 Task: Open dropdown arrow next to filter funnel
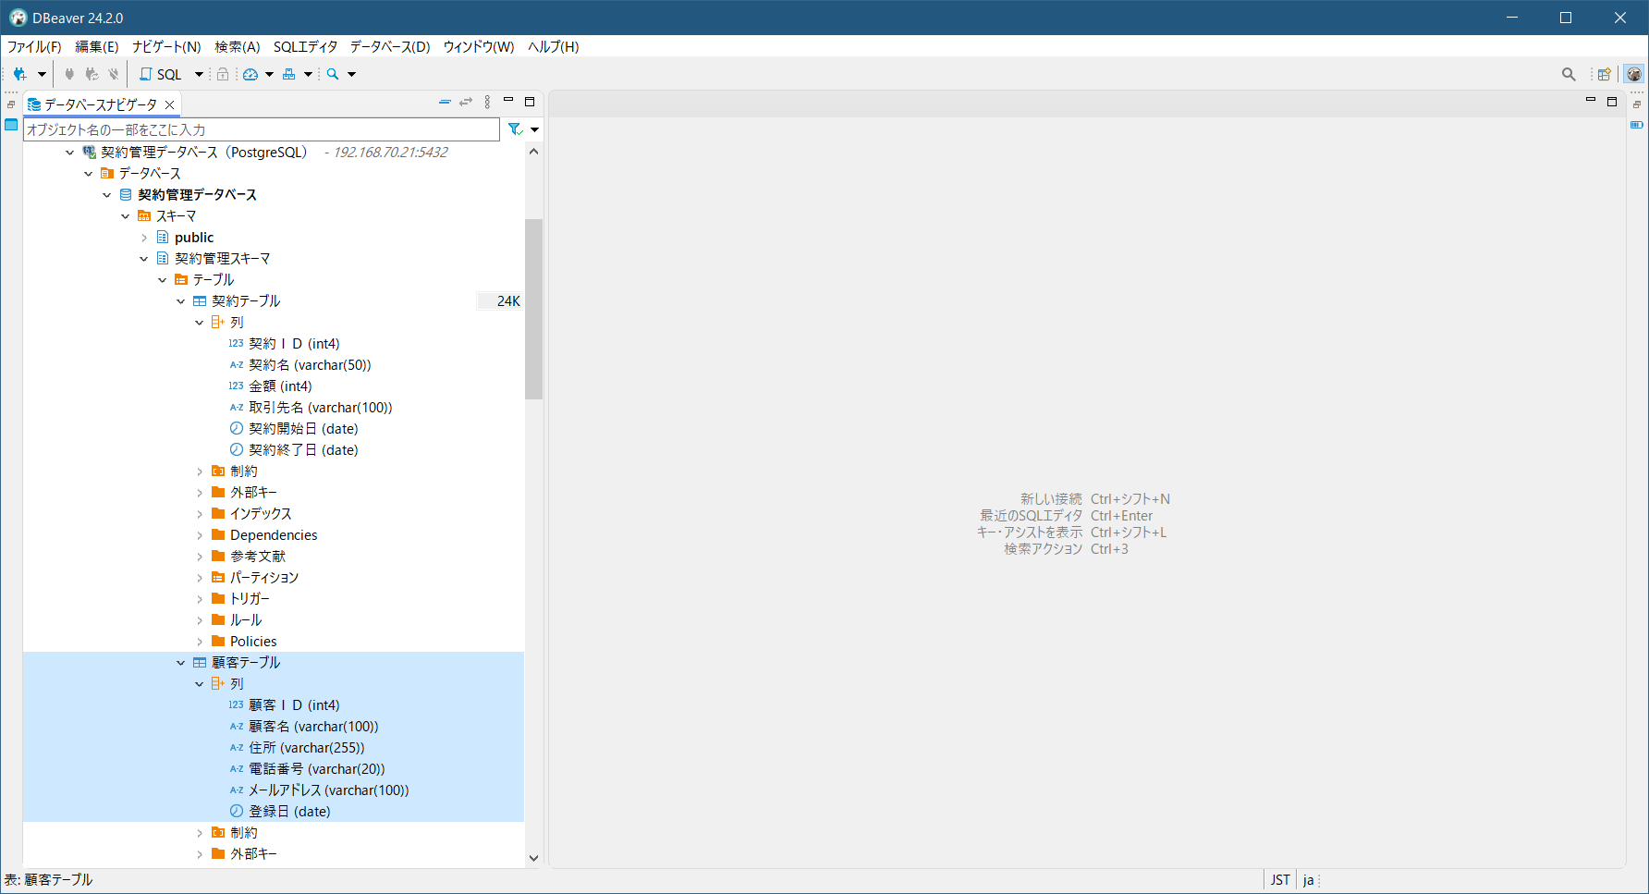pyautogui.click(x=535, y=129)
